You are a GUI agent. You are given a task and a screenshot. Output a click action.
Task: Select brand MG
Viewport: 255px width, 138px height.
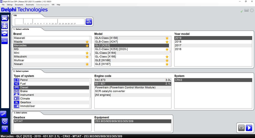51,49
